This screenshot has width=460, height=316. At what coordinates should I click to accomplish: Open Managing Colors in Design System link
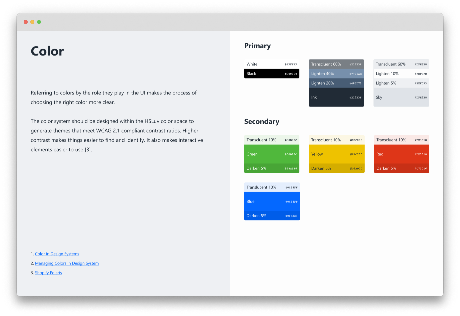[x=67, y=263]
